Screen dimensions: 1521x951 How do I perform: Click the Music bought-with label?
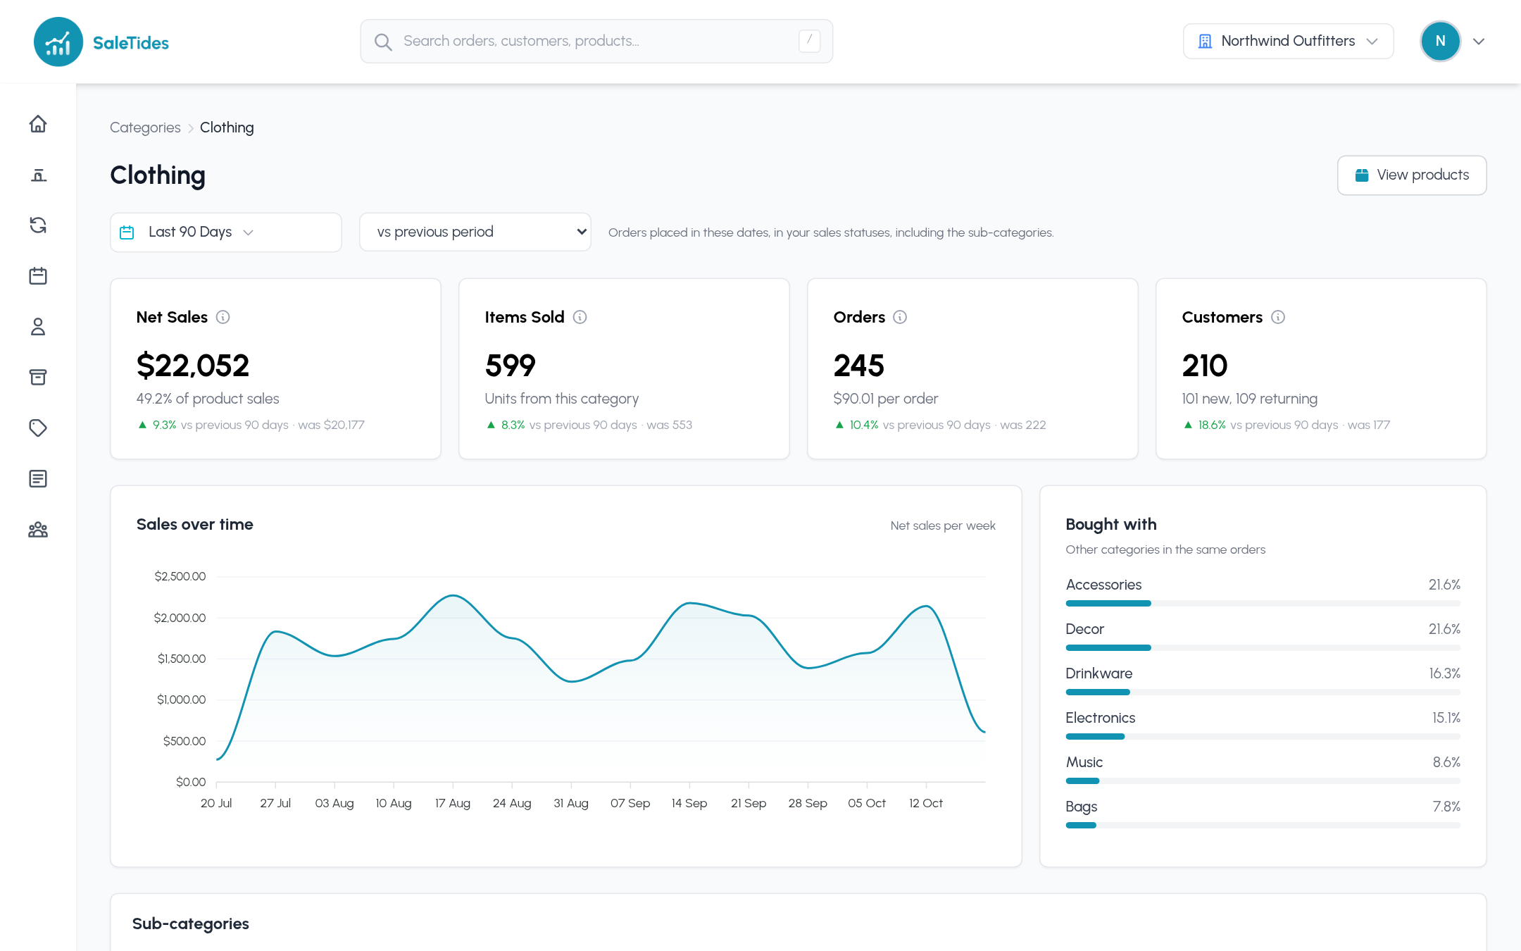click(1084, 762)
